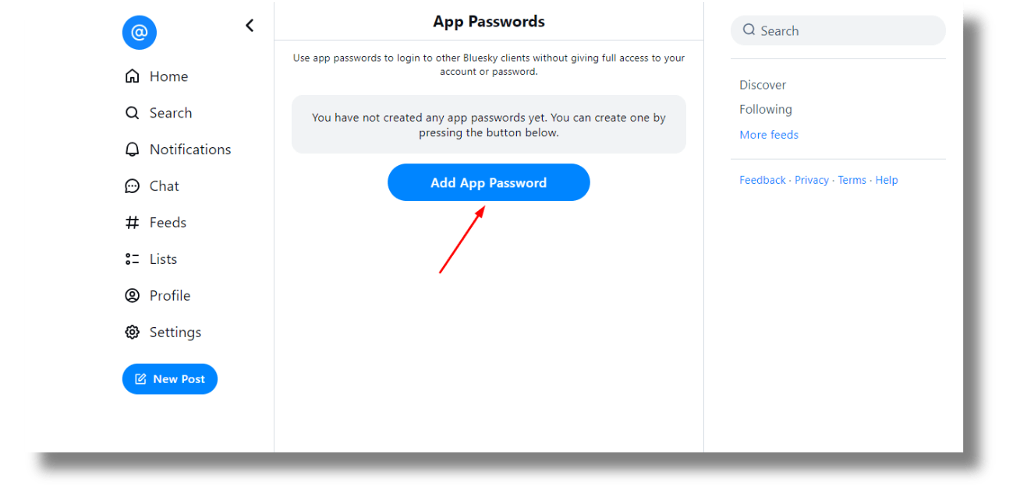Click the Bluesky @ profile avatar

(140, 33)
